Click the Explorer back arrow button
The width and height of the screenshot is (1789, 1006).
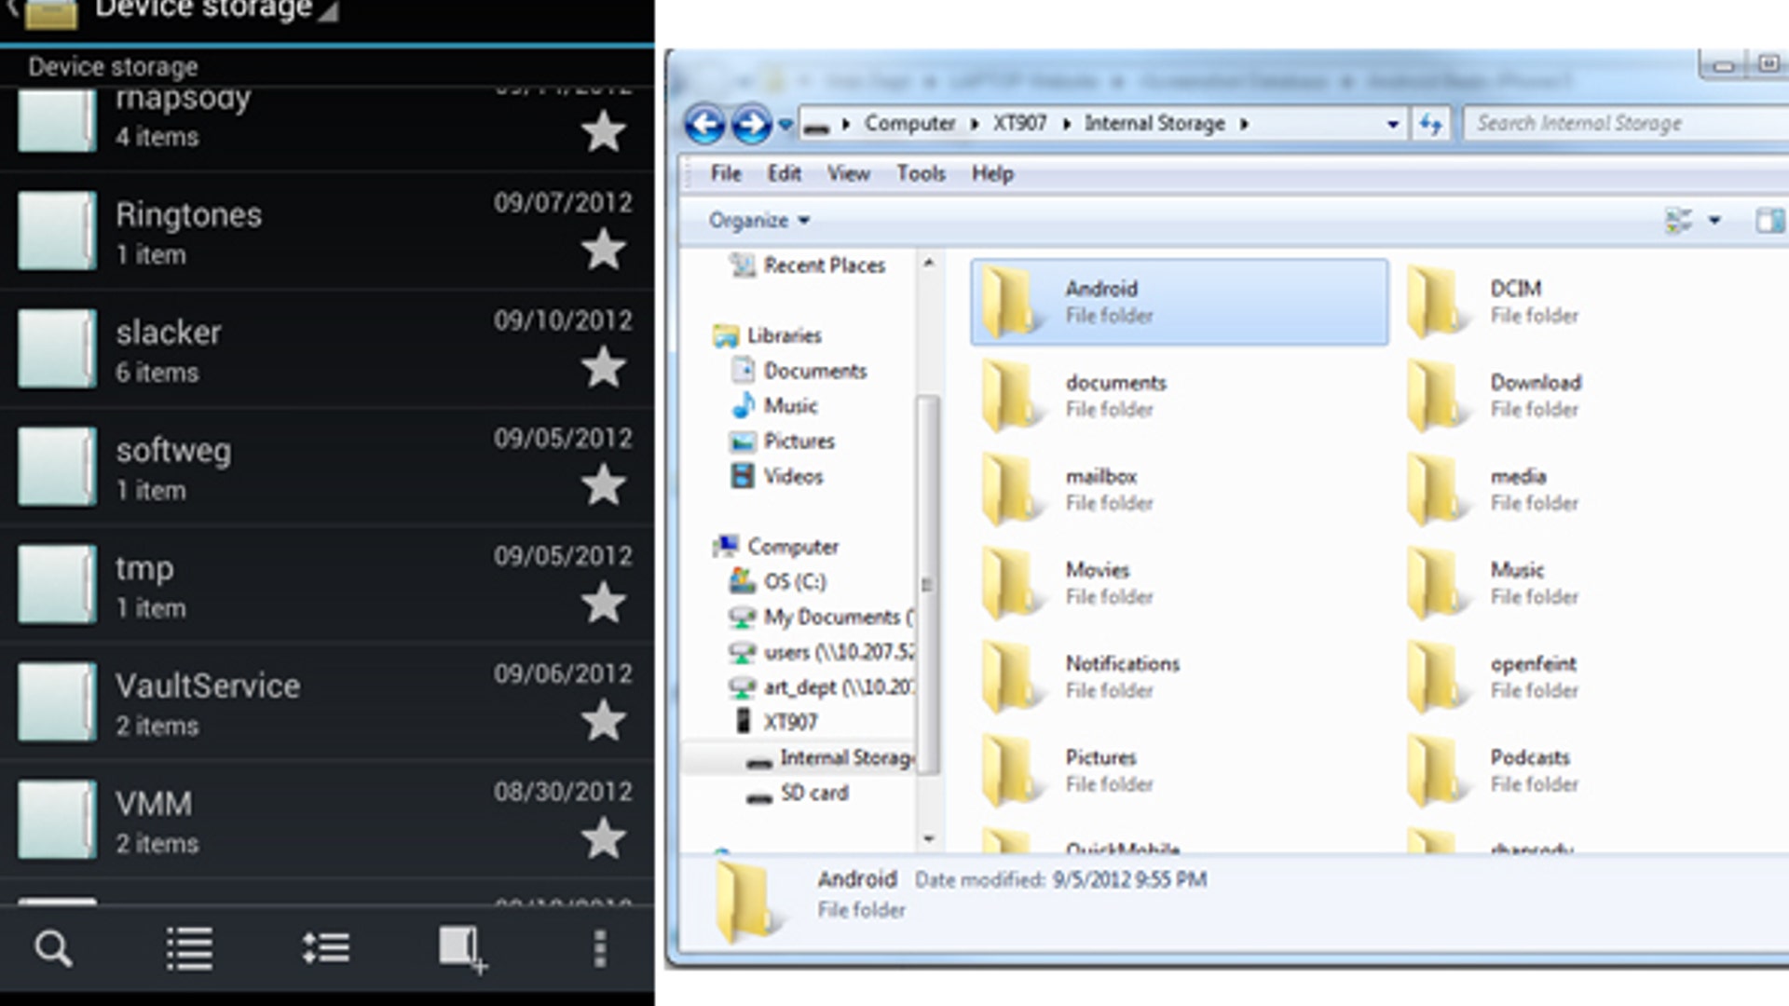[705, 124]
